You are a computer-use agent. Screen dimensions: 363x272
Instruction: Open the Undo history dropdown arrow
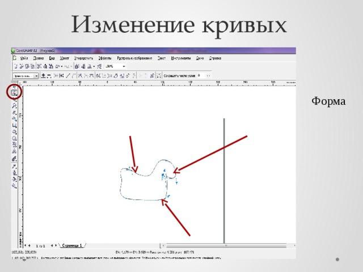click(62, 67)
